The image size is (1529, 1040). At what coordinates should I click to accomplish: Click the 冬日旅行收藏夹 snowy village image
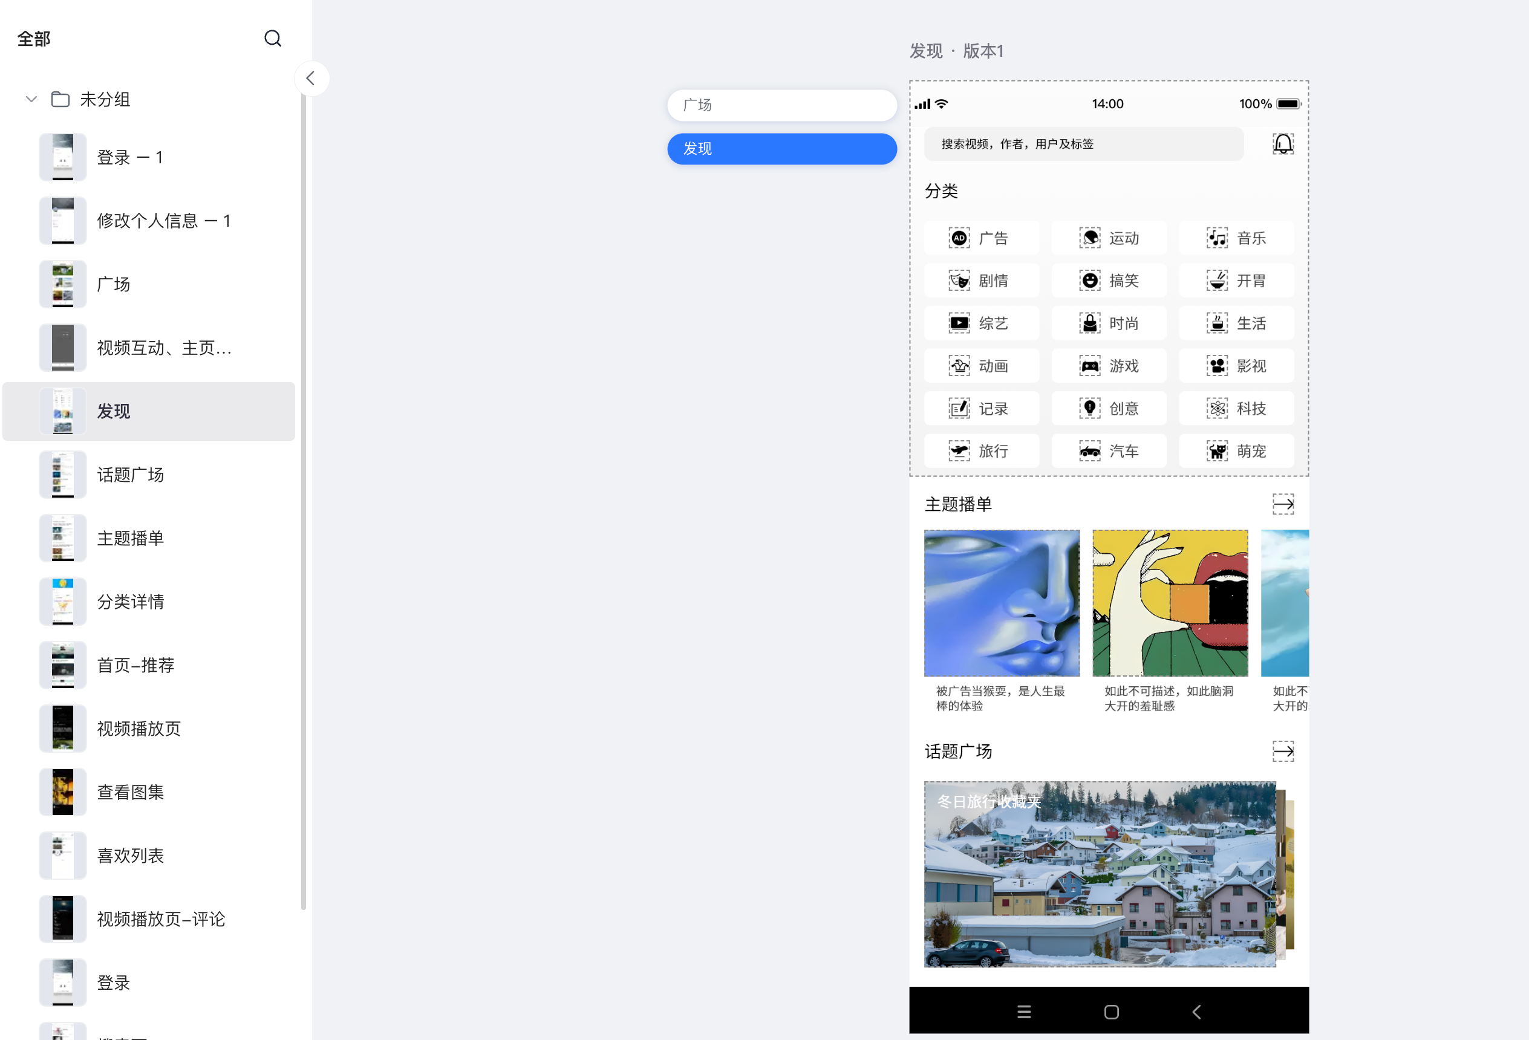(1099, 874)
